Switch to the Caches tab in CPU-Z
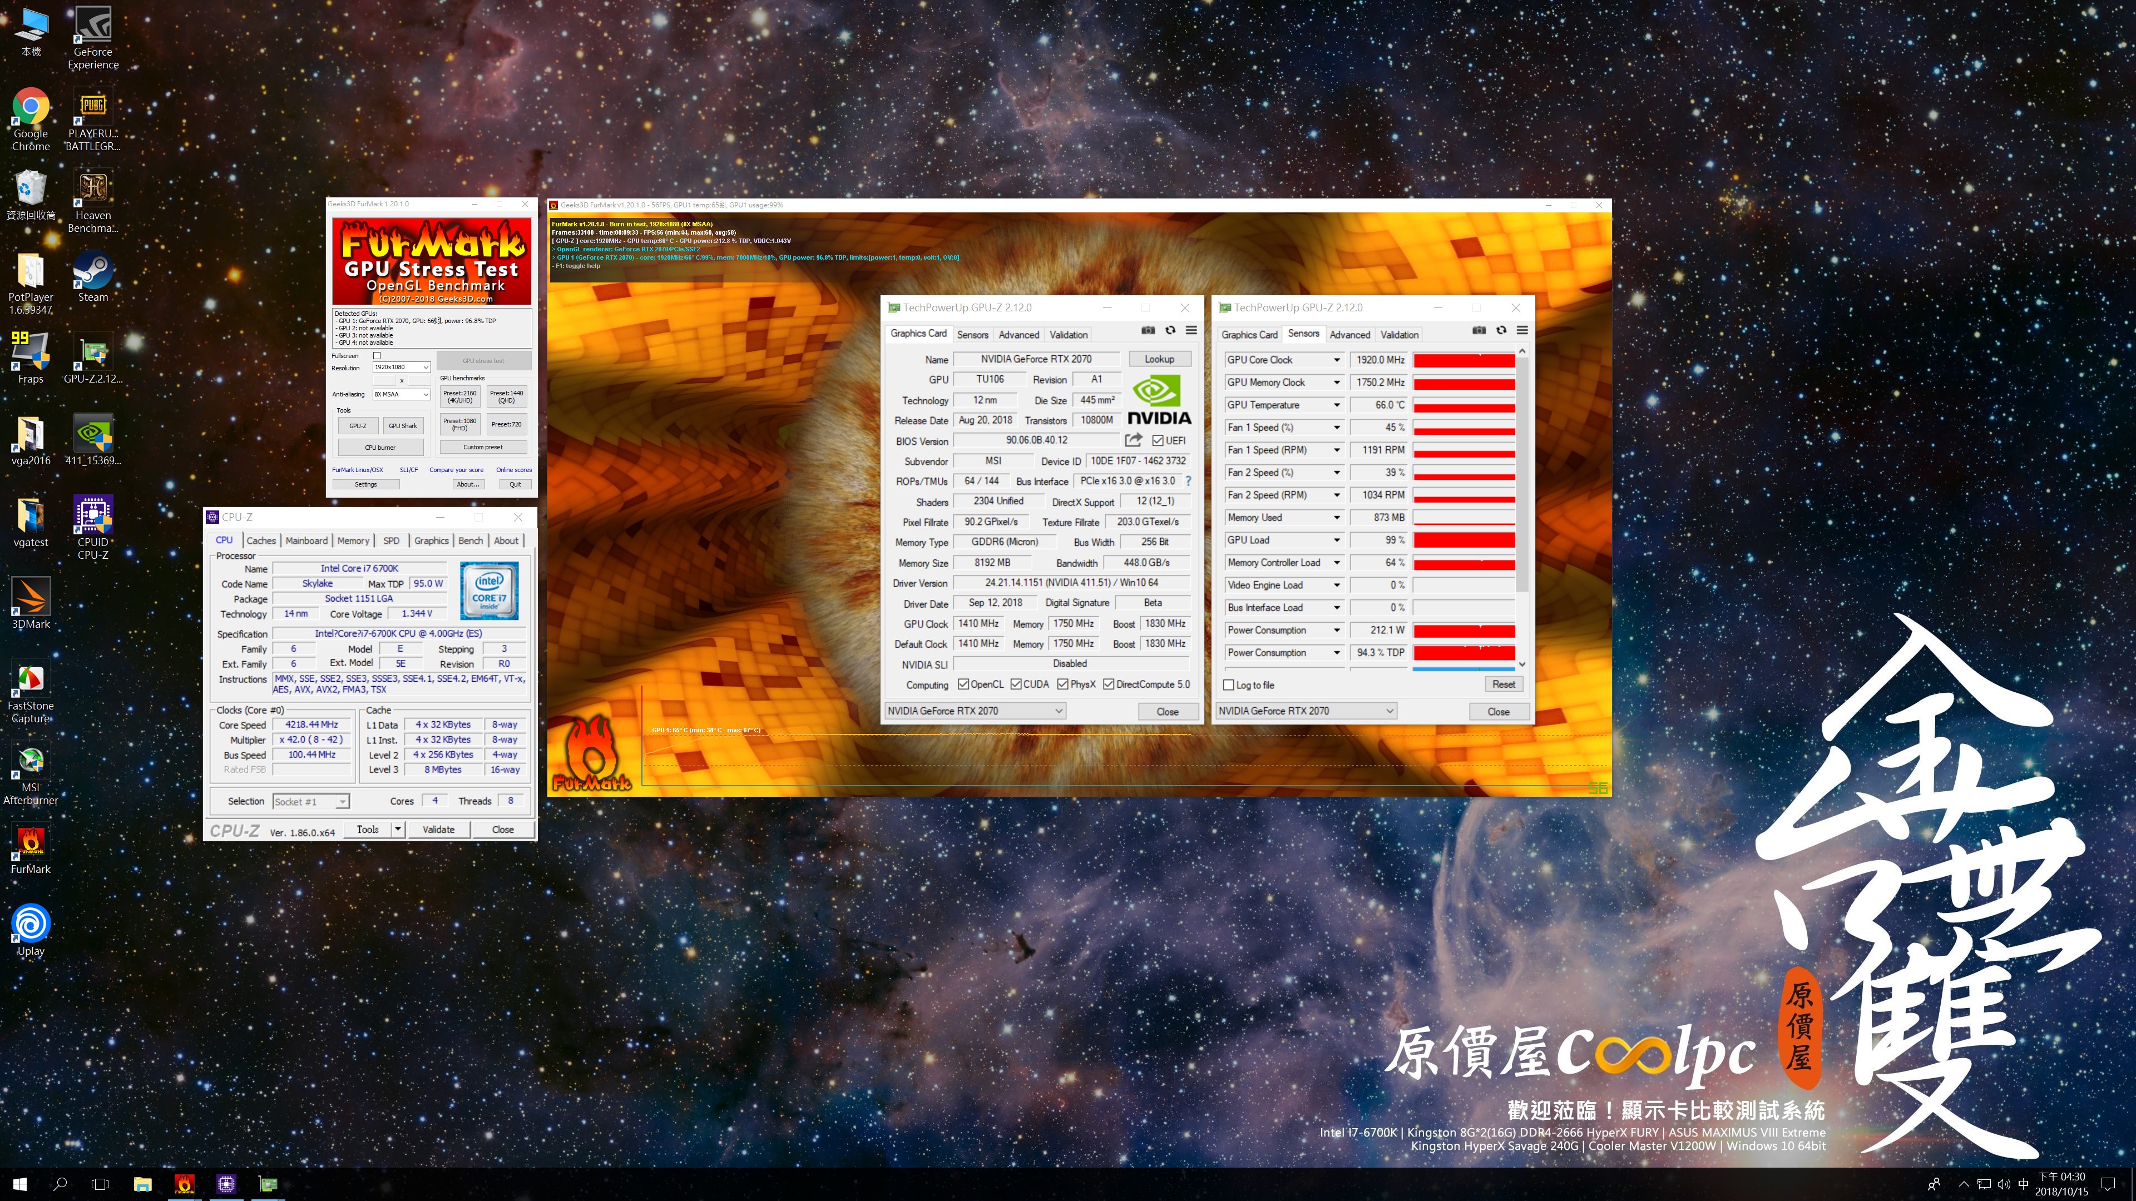Viewport: 2136px width, 1201px height. 261,540
